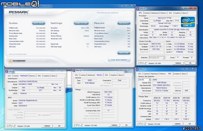Click OK in Memory window
This screenshot has height=131, width=203.
tap(126, 125)
